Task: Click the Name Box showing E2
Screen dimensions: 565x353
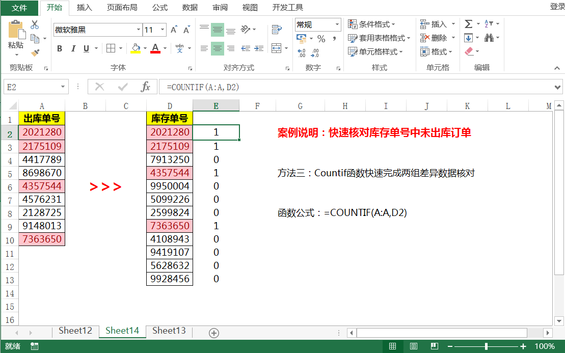Action: (36, 87)
